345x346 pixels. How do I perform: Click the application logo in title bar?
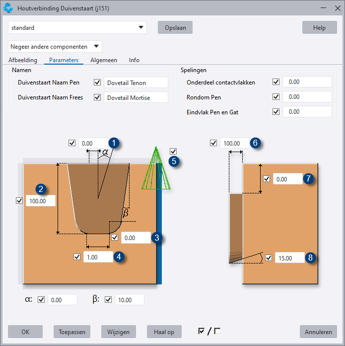point(8,8)
